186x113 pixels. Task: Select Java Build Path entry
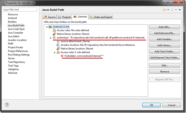[x=16, y=25]
